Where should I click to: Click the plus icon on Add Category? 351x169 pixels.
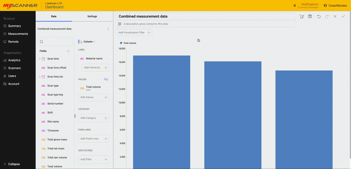coord(106,118)
